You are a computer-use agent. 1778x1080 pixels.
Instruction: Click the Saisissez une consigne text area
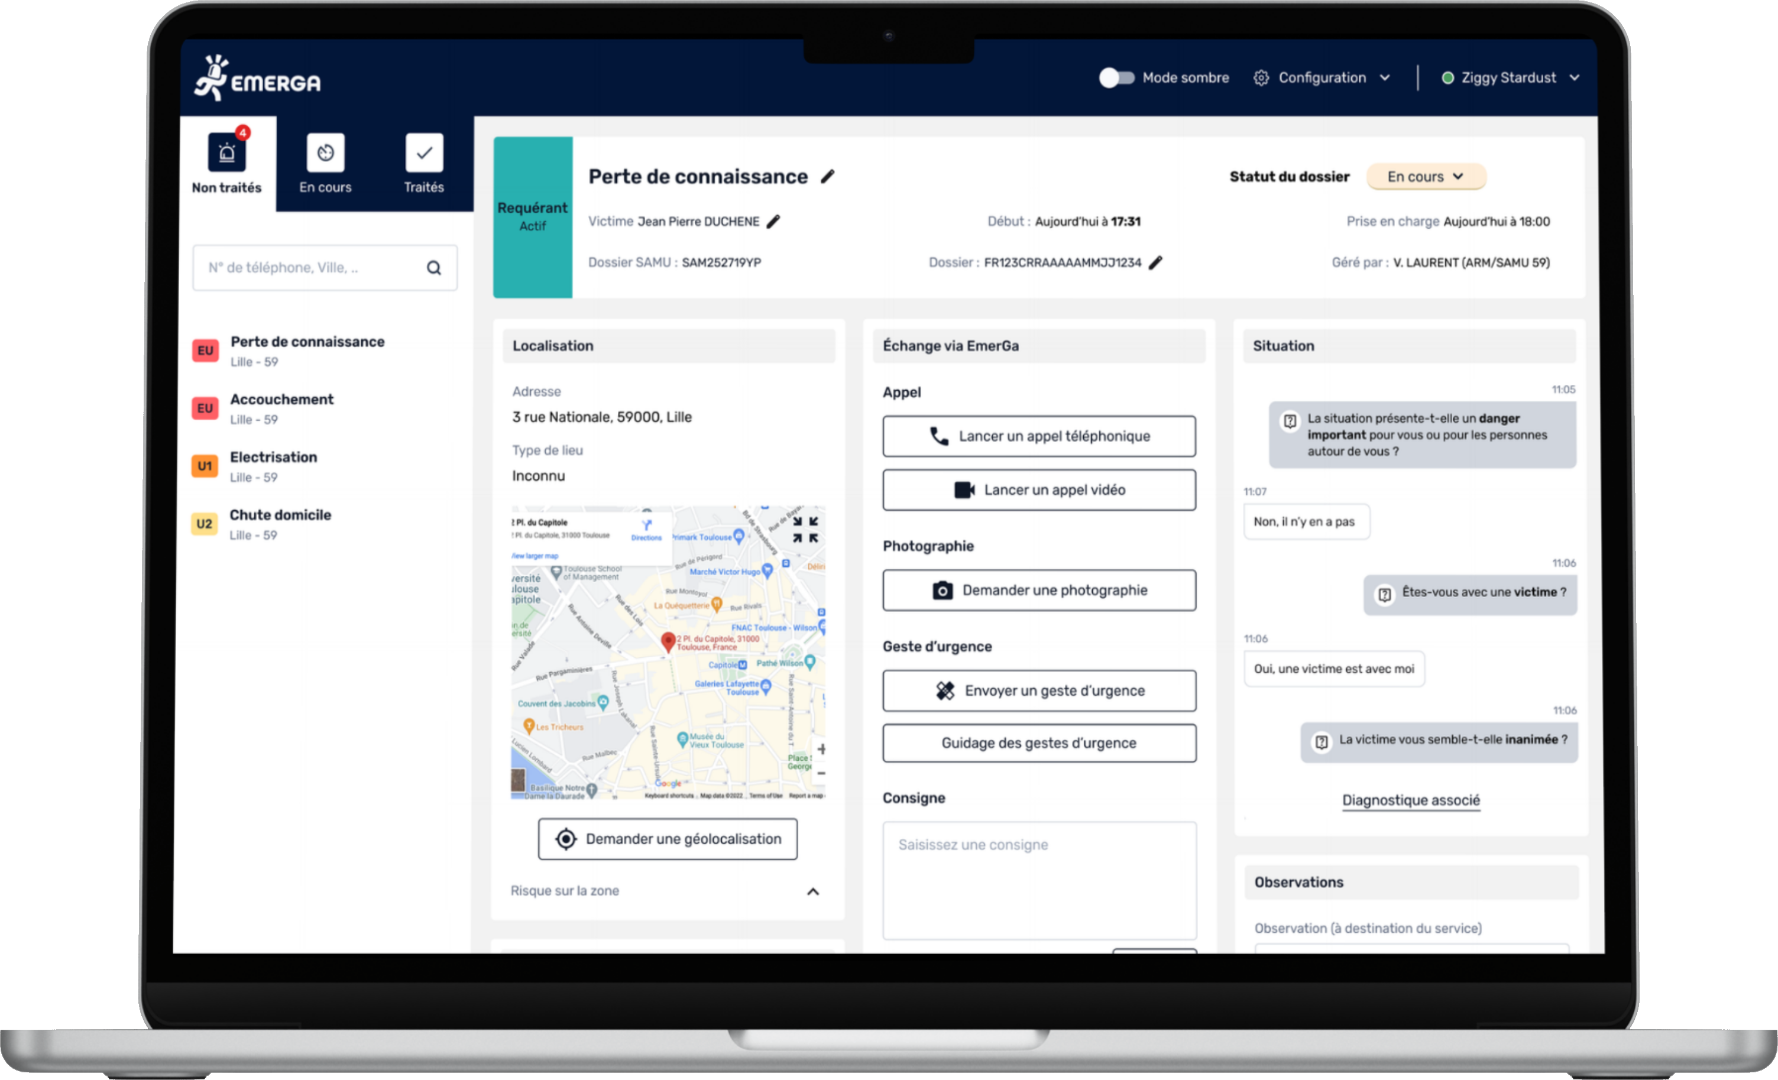click(x=1038, y=880)
